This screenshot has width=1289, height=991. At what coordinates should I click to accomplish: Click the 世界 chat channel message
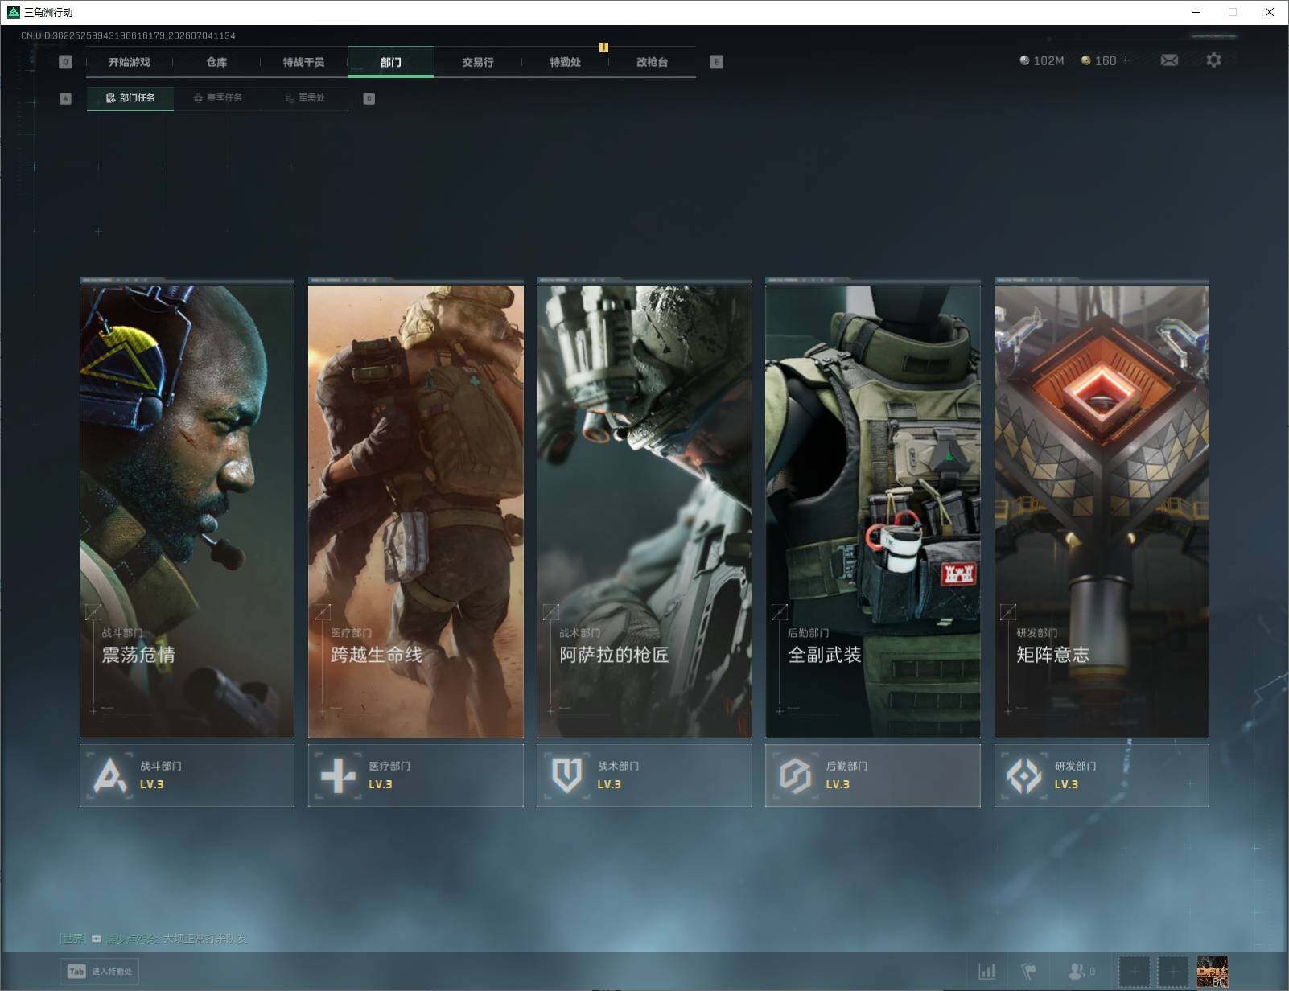coord(153,939)
